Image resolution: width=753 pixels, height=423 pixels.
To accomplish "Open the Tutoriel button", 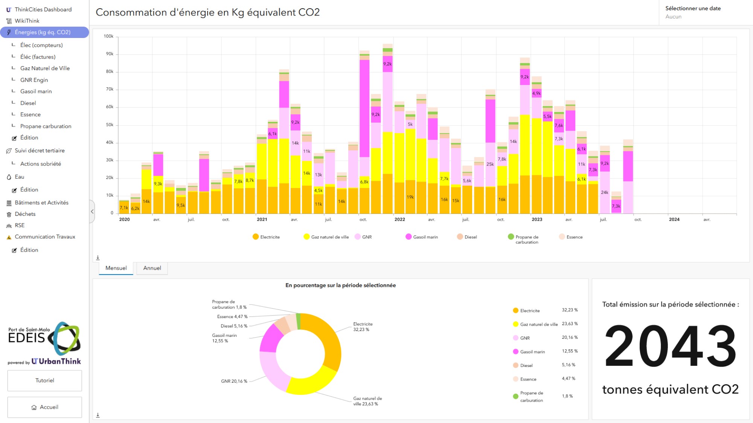I will click(45, 381).
